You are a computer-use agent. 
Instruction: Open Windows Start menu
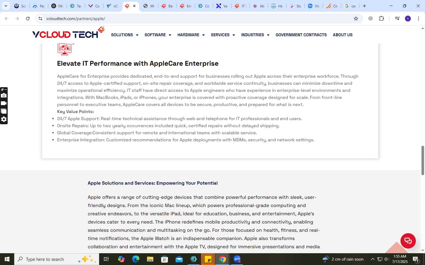point(7,259)
